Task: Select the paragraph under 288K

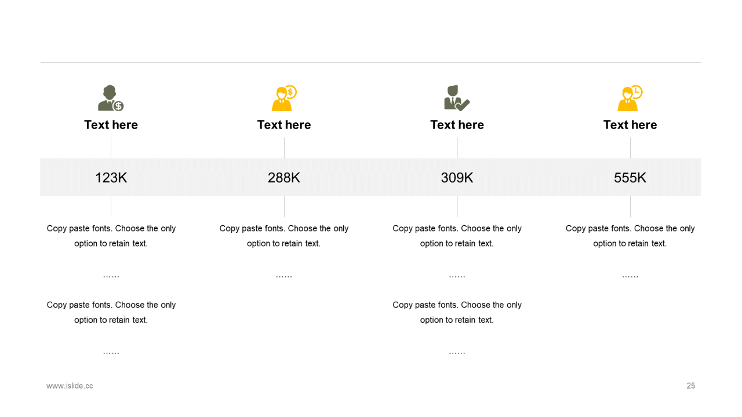Action: pyautogui.click(x=284, y=236)
